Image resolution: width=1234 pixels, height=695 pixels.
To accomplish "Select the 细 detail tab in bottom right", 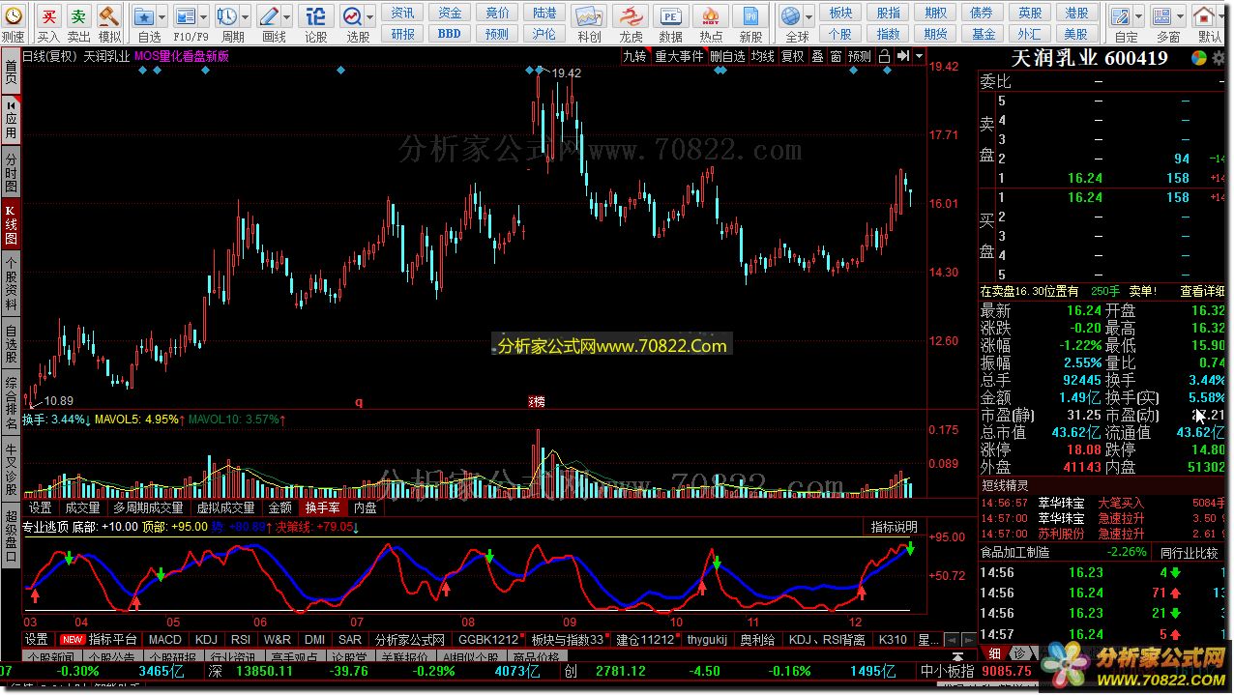I will coord(995,653).
